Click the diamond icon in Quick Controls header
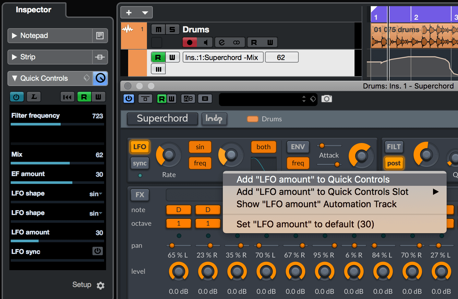The width and height of the screenshot is (458, 299). pyautogui.click(x=87, y=78)
